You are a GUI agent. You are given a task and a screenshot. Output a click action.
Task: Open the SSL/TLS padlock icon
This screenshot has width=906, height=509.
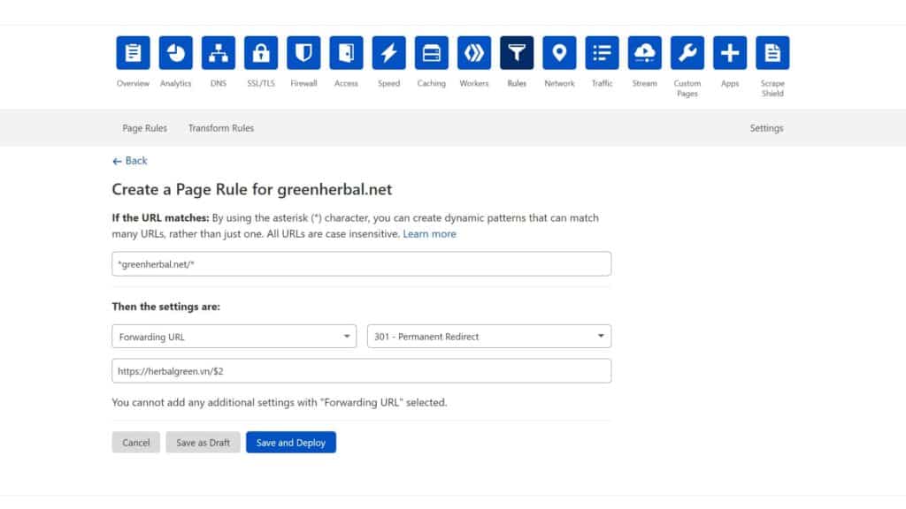click(x=261, y=53)
